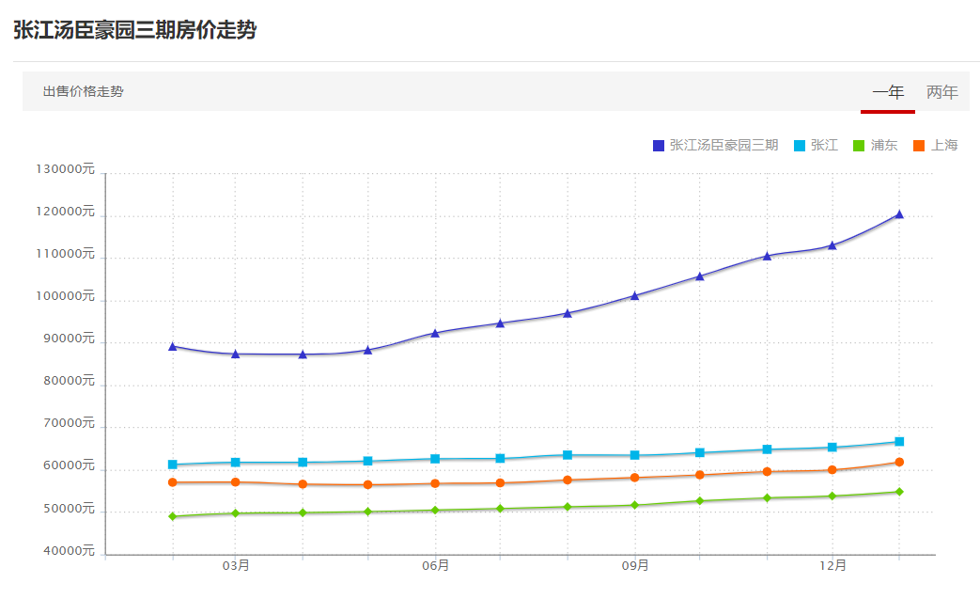Viewport: 980px width, 599px height.
Task: Switch to the 一年 tab
Action: pos(888,92)
